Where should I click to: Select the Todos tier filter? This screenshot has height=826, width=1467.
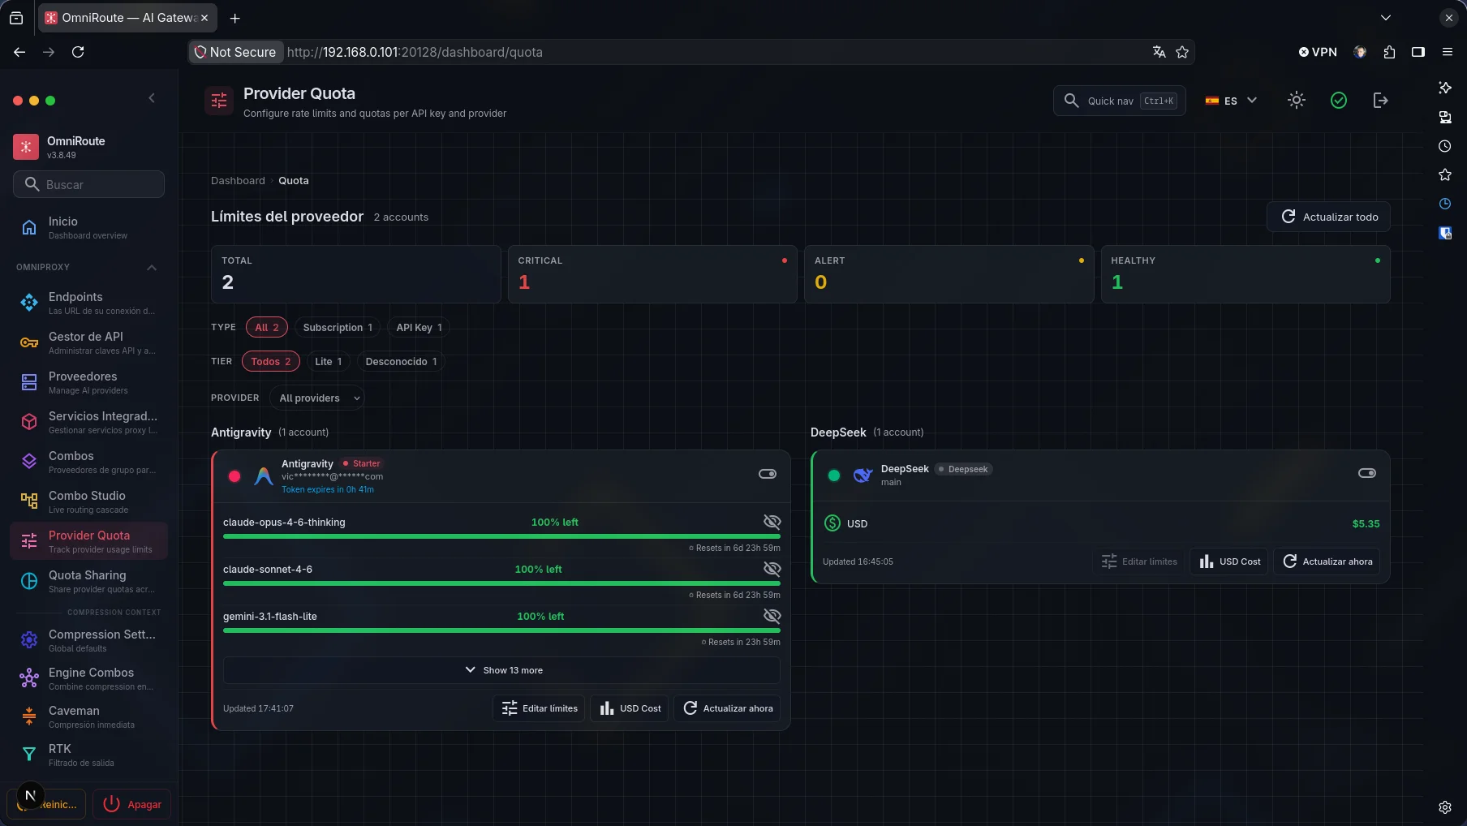click(x=271, y=361)
